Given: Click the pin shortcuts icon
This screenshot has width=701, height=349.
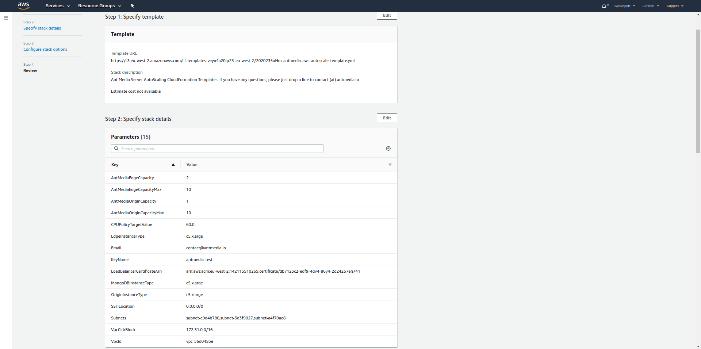Looking at the screenshot, I should click(132, 6).
